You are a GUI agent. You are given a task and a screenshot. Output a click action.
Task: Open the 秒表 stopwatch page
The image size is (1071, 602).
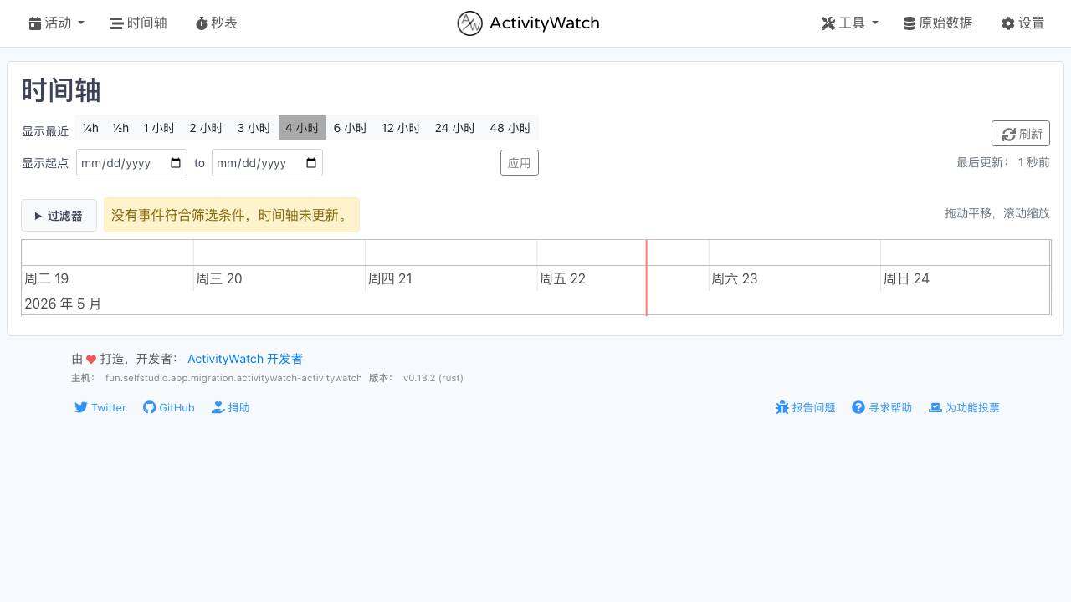click(217, 23)
